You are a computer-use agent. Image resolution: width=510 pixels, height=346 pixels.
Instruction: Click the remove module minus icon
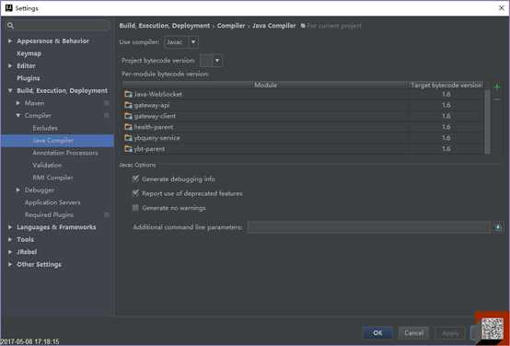coord(497,99)
